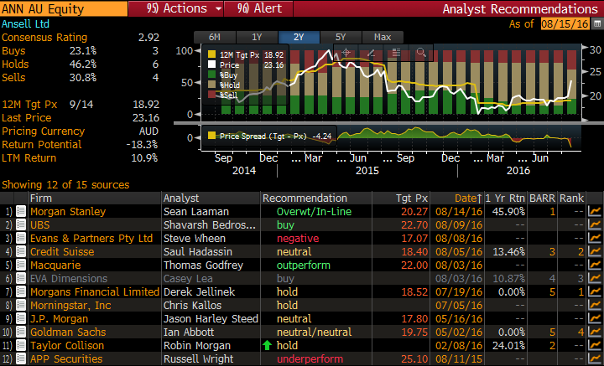Switch chart range to 2Y

[299, 38]
